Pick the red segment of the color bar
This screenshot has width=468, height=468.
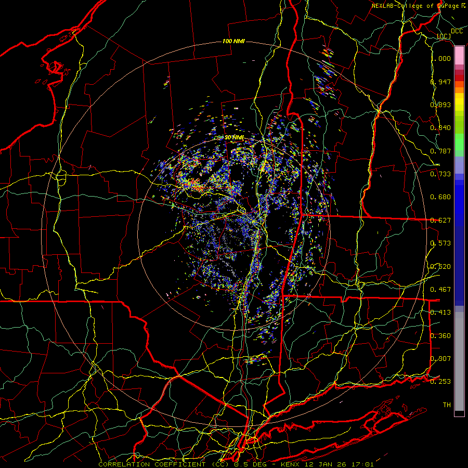click(459, 78)
